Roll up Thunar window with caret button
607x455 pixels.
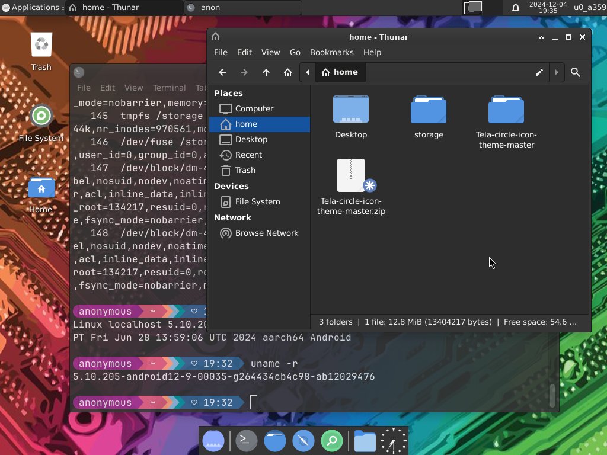click(541, 37)
